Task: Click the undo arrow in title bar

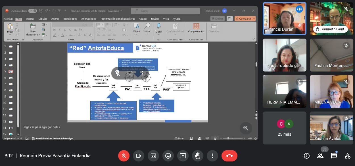Action: (x=46, y=11)
